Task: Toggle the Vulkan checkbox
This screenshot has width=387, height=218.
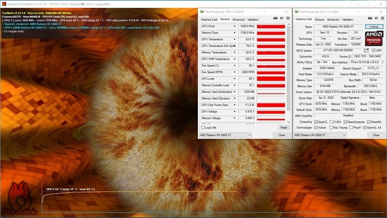Action: click(x=315, y=128)
